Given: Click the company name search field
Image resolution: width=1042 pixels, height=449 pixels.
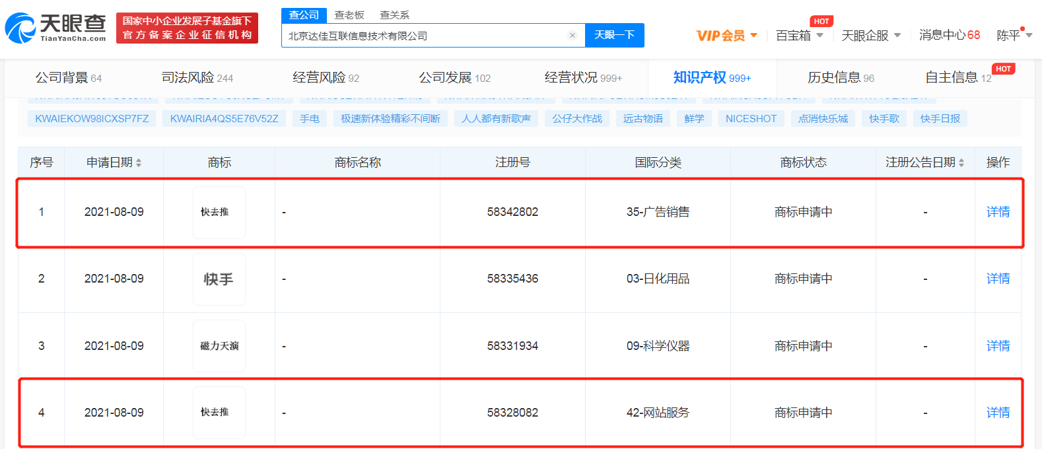Looking at the screenshot, I should (x=426, y=36).
